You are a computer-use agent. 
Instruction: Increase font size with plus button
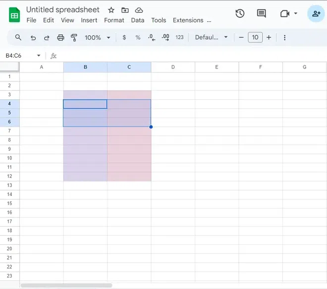pos(269,37)
